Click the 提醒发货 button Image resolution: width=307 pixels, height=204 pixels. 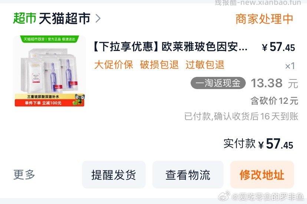coord(114,175)
